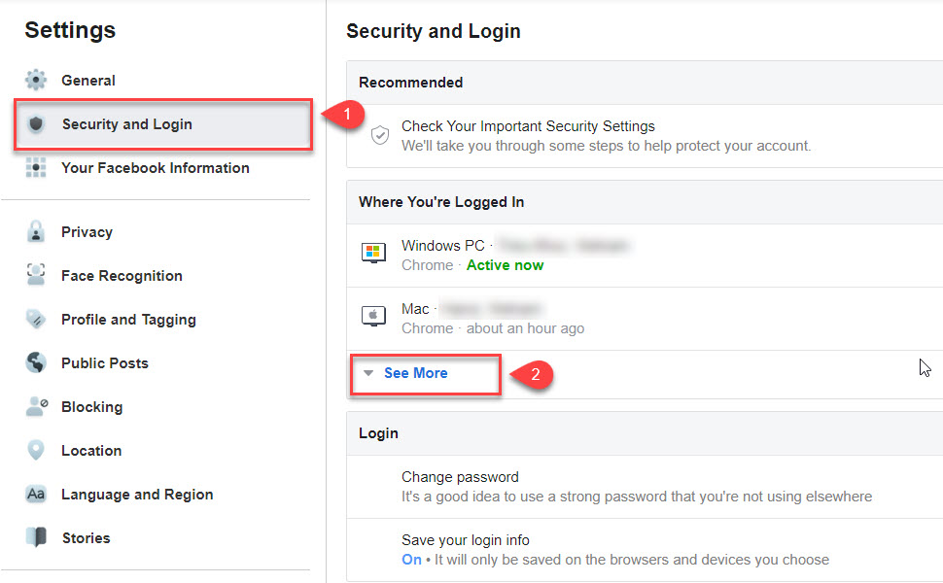Click the Security and Login shield icon
The image size is (943, 583).
[x=36, y=123]
